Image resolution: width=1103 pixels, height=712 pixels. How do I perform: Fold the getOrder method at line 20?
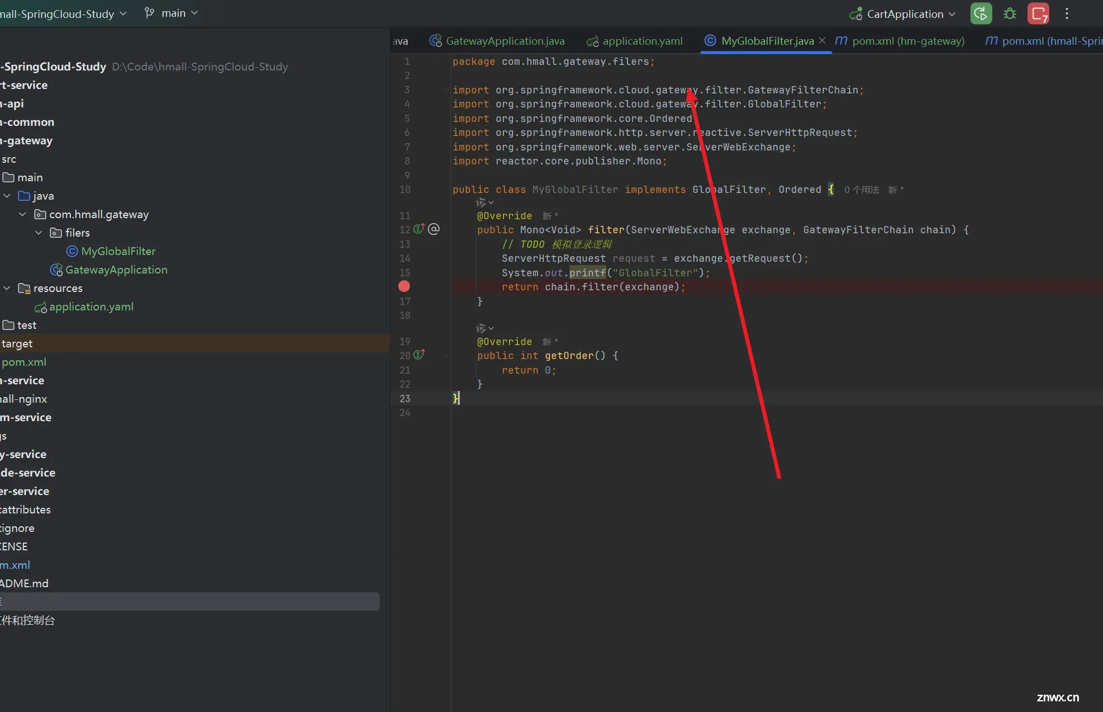coord(445,355)
